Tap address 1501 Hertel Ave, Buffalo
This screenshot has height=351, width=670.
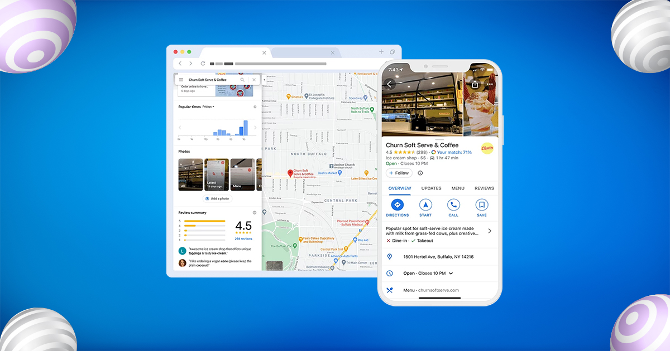coord(438,257)
